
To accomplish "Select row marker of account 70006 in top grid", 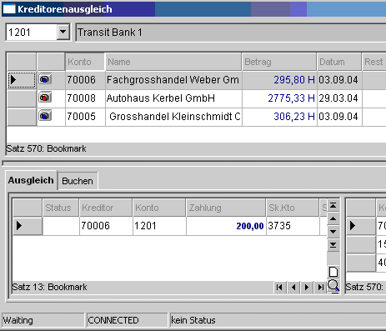I will (x=22, y=80).
